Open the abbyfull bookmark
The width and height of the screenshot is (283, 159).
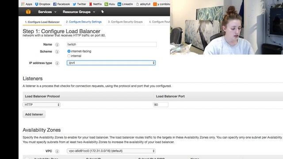pyautogui.click(x=143, y=4)
